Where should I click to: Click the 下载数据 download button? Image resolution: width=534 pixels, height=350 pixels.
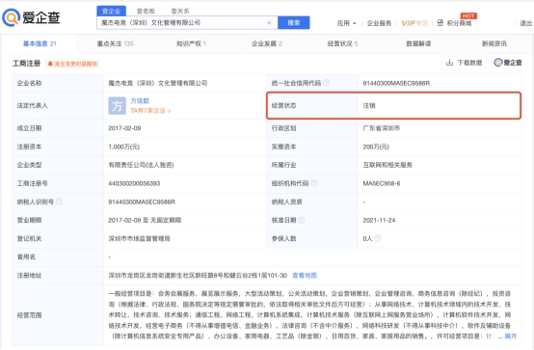pos(465,63)
